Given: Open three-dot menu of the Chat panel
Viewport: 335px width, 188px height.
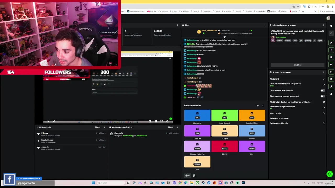Looking at the screenshot, I should click(x=265, y=25).
